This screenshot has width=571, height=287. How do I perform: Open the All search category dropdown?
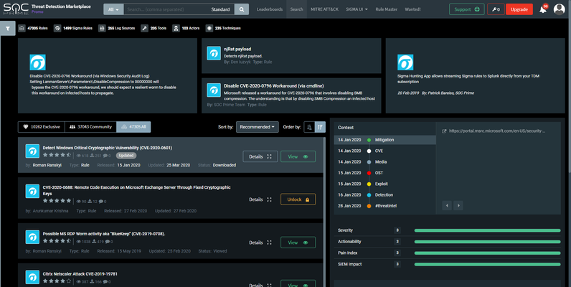[113, 9]
